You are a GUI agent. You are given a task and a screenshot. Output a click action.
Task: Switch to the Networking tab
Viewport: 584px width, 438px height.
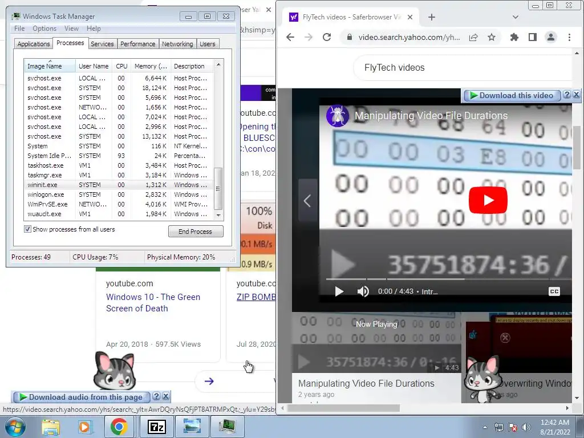(177, 44)
